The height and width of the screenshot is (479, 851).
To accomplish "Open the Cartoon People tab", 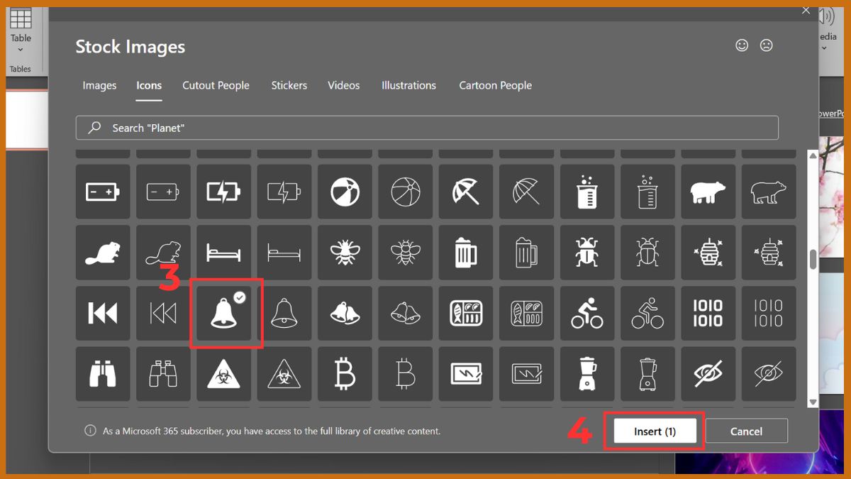I will pyautogui.click(x=495, y=85).
